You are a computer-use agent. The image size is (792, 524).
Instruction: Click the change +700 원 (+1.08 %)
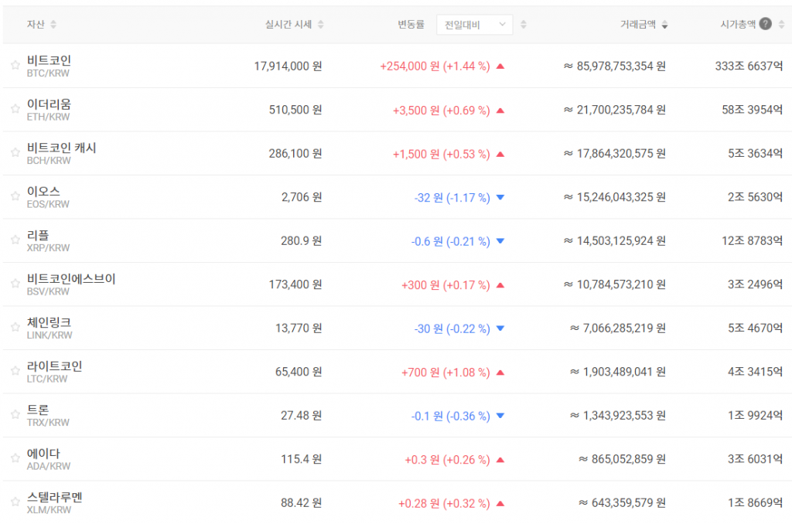pyautogui.click(x=445, y=372)
